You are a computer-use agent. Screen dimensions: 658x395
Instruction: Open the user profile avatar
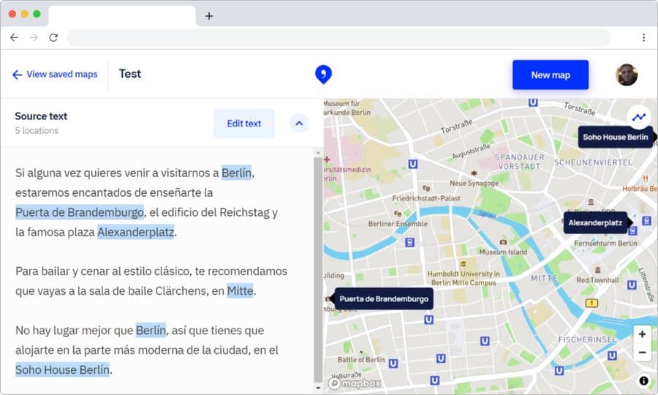coord(627,75)
